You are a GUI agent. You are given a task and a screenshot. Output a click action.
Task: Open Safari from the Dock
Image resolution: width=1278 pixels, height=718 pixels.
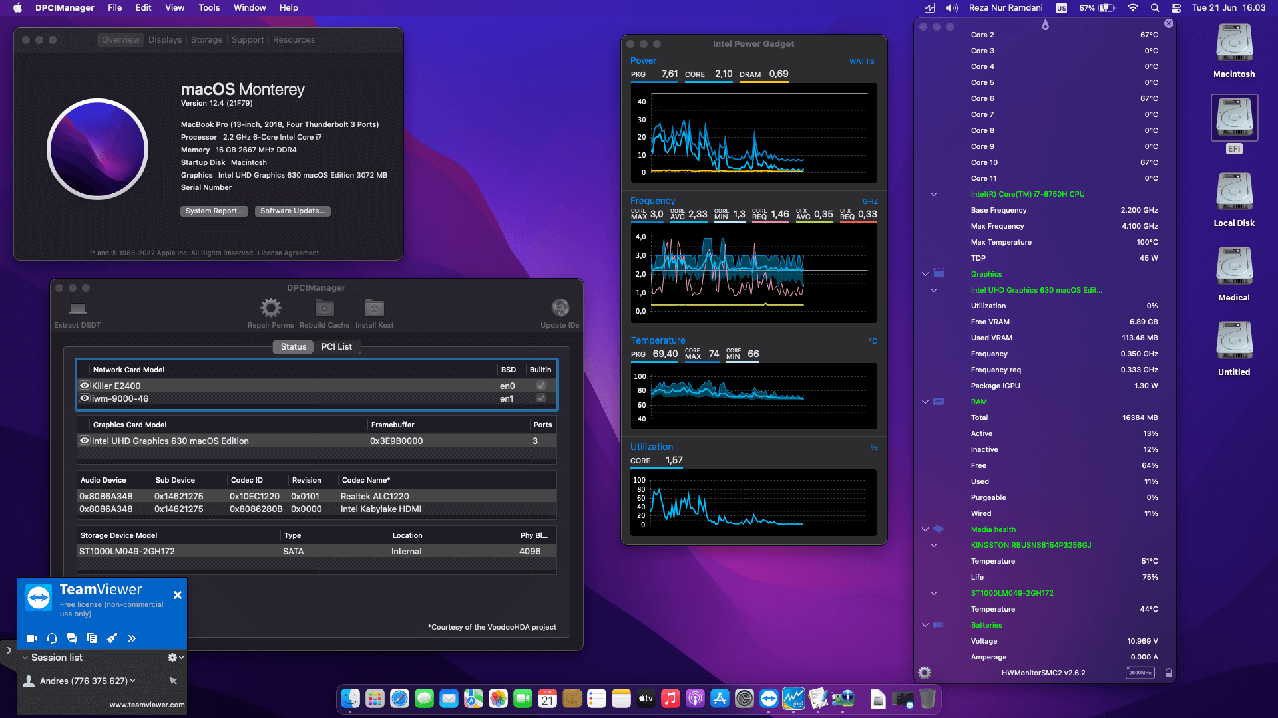coord(399,699)
